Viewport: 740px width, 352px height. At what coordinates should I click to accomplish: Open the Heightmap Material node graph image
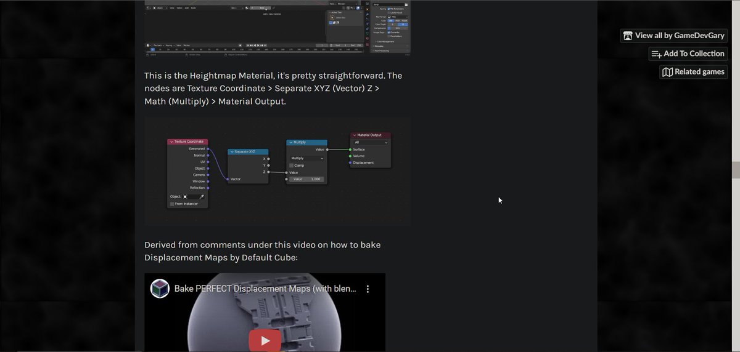pos(277,170)
